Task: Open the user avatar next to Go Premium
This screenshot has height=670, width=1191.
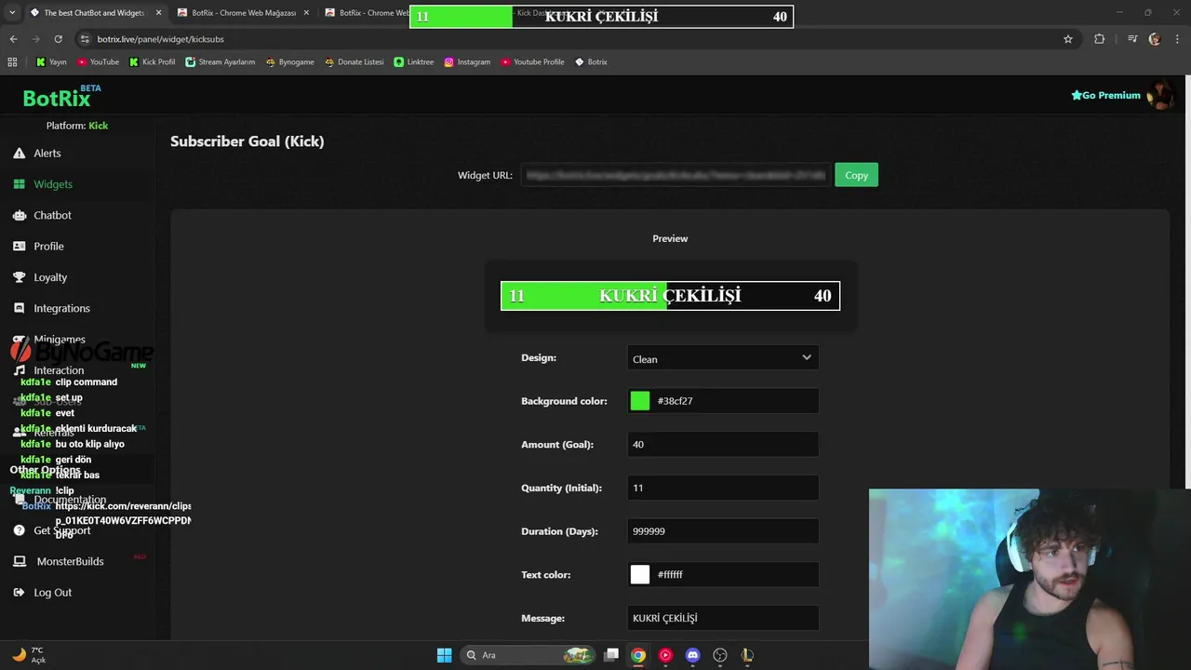Action: point(1159,95)
